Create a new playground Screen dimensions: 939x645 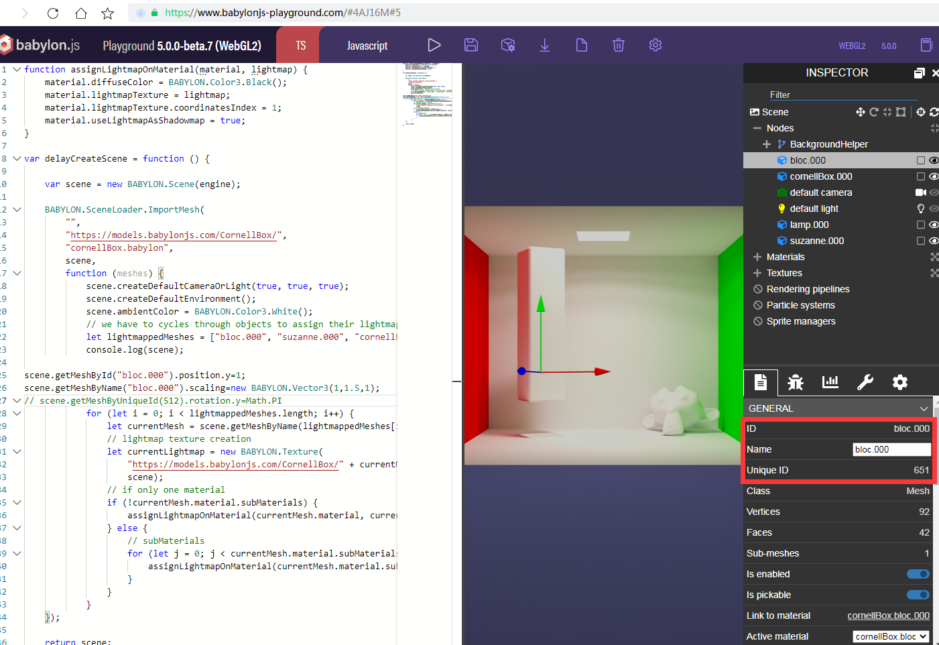coord(581,44)
